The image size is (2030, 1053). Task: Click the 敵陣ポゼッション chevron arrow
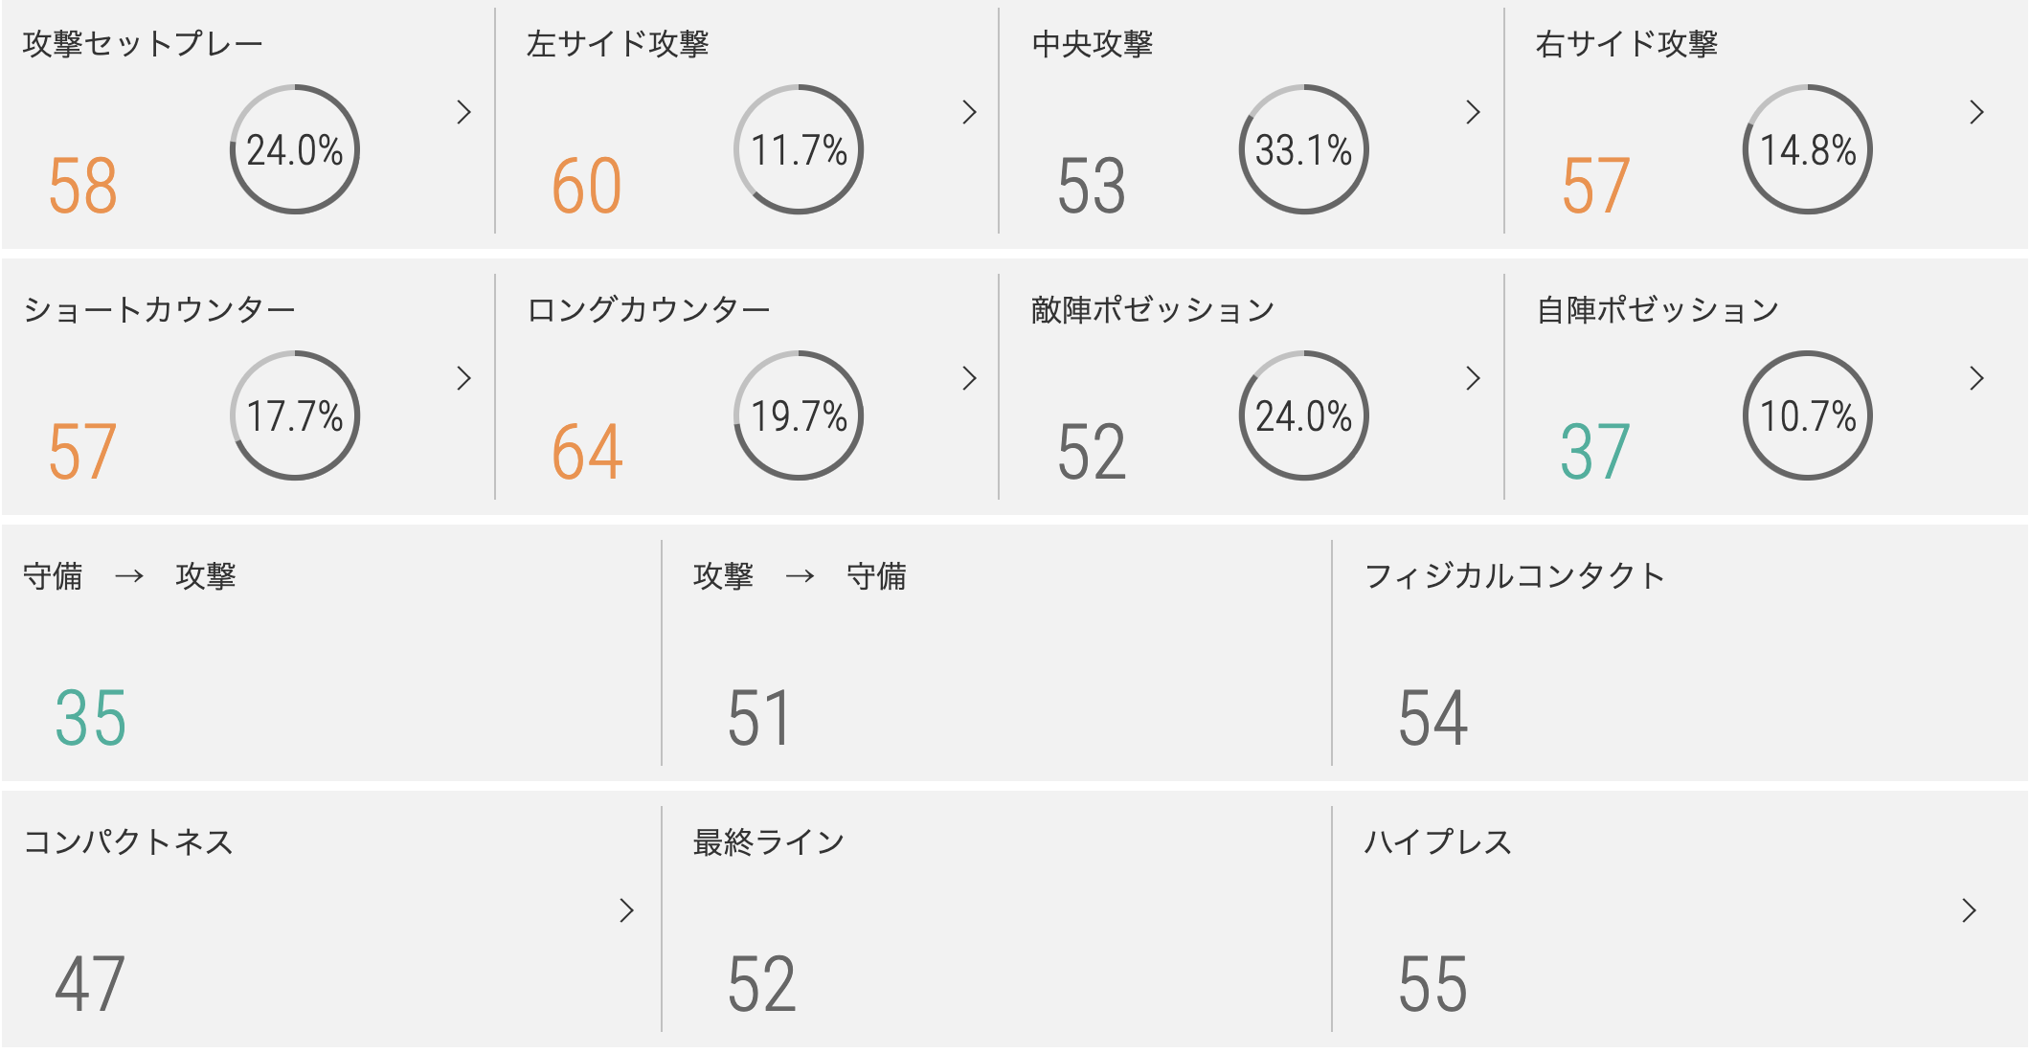1473,378
